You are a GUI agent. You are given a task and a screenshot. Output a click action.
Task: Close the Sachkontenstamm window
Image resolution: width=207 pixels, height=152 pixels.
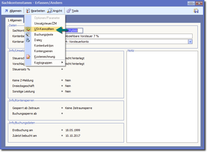[200, 3]
